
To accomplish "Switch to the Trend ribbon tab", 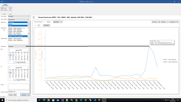I will click(5, 4).
